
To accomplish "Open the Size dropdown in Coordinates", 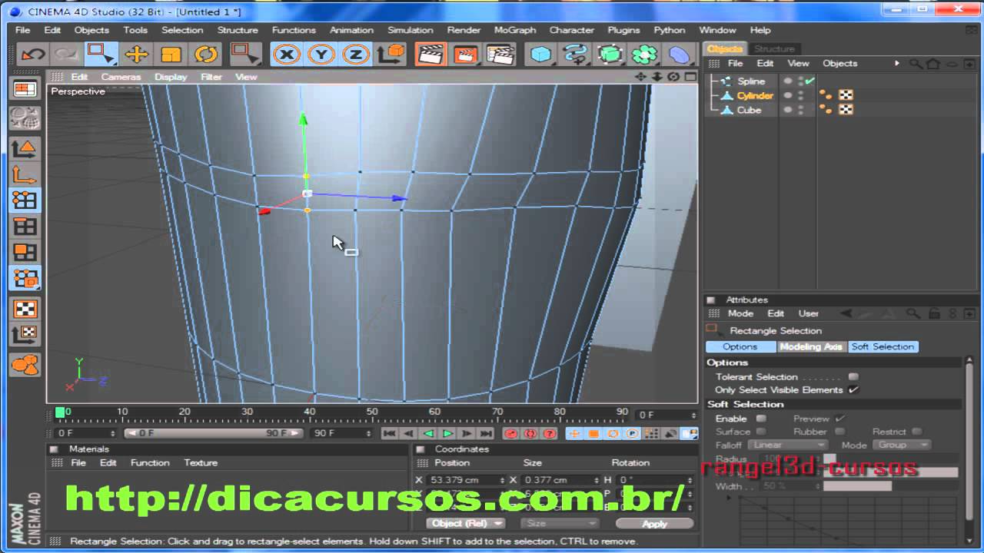I will [560, 523].
